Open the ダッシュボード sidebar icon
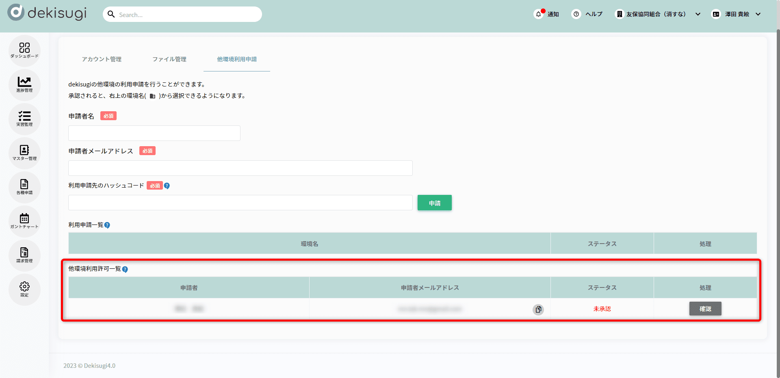 point(24,50)
